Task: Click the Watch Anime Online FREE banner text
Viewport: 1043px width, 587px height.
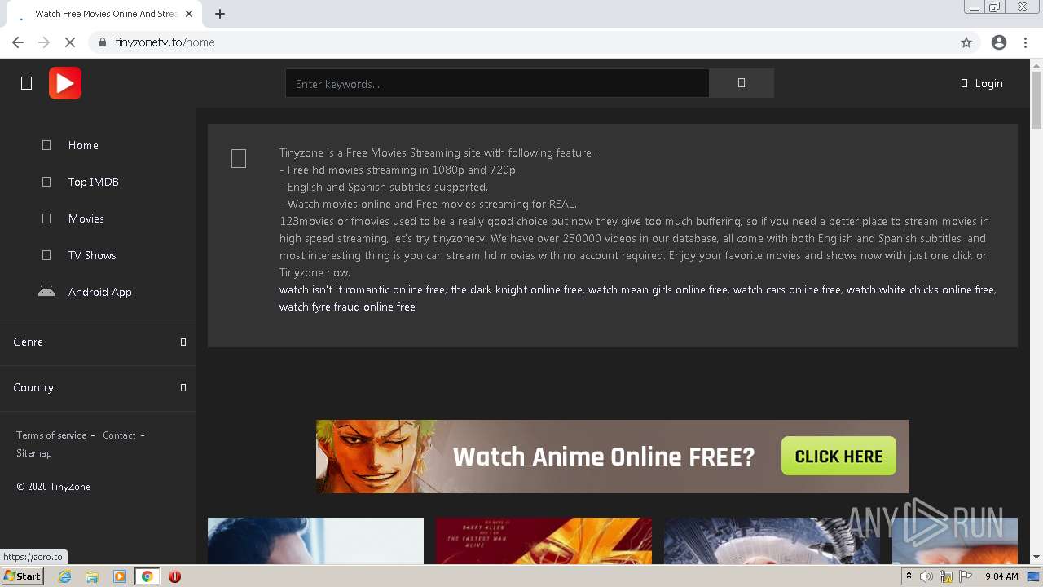Action: coord(604,457)
